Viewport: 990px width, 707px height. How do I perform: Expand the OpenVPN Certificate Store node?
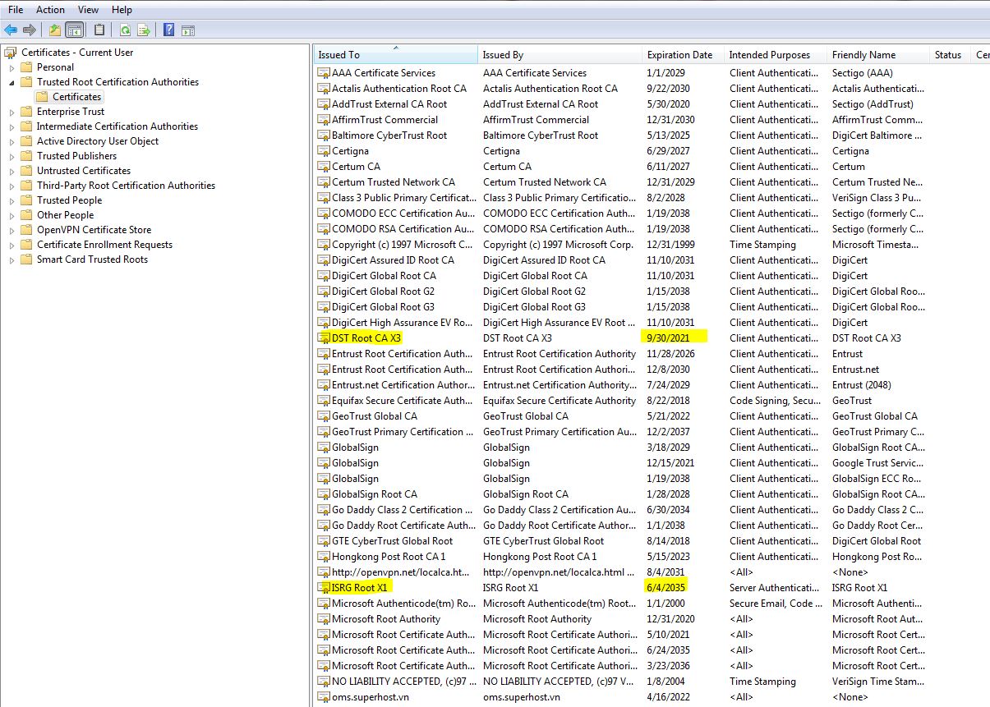coord(12,230)
